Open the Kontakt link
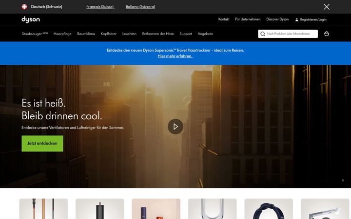This screenshot has height=219, width=351. 224,19
